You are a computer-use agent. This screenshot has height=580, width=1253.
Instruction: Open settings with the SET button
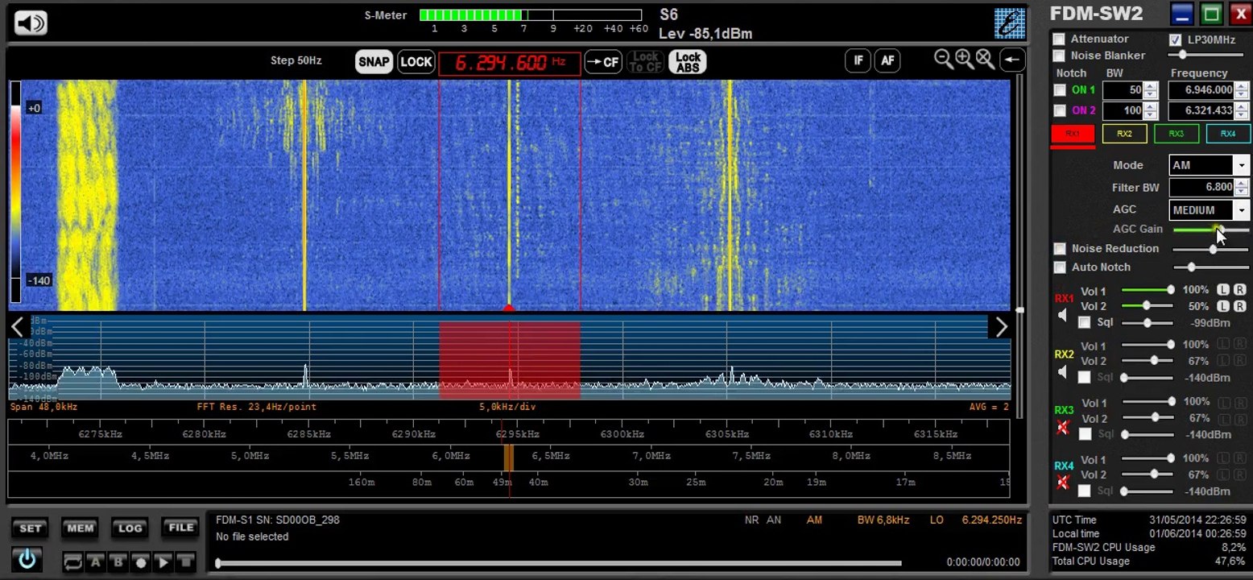(x=30, y=528)
